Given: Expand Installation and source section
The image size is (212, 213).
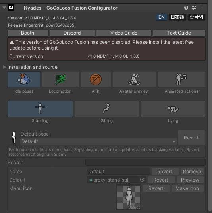Looking at the screenshot, I should (4, 67).
